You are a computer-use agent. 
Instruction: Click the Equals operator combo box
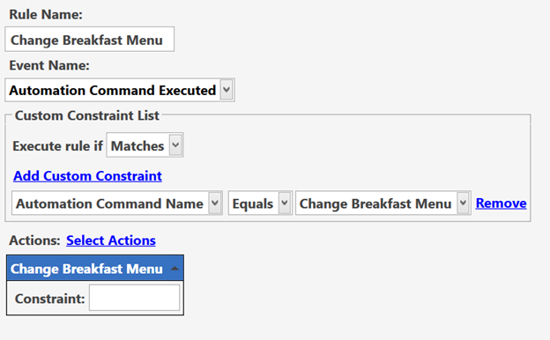click(x=260, y=203)
